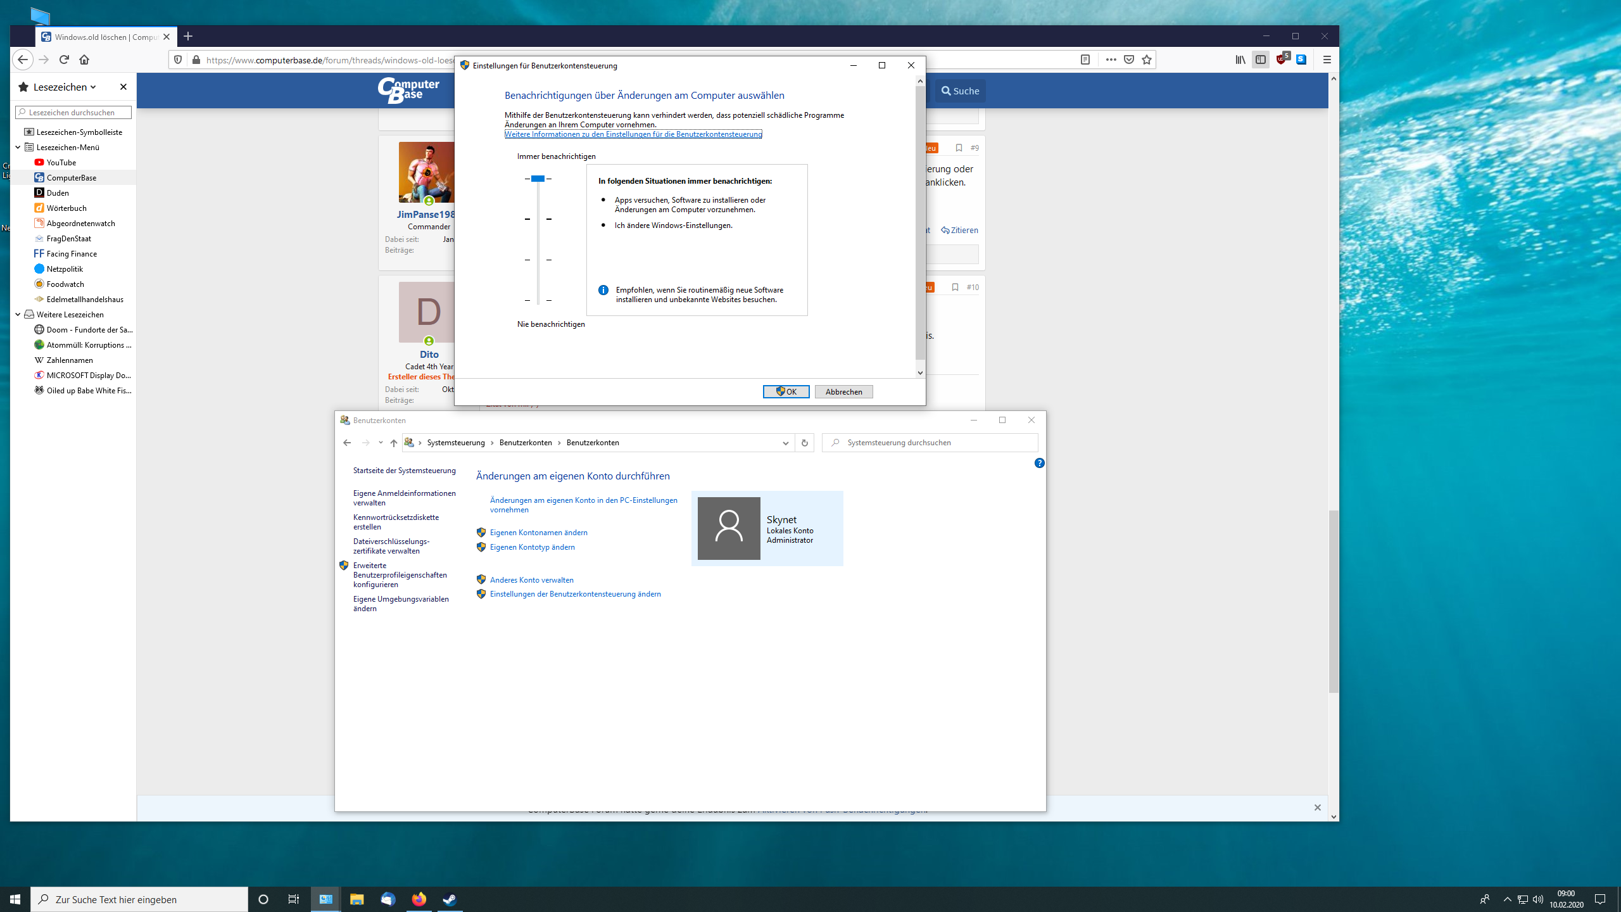Refresh the Benutzerkonten window
1621x912 pixels.
pyautogui.click(x=804, y=443)
